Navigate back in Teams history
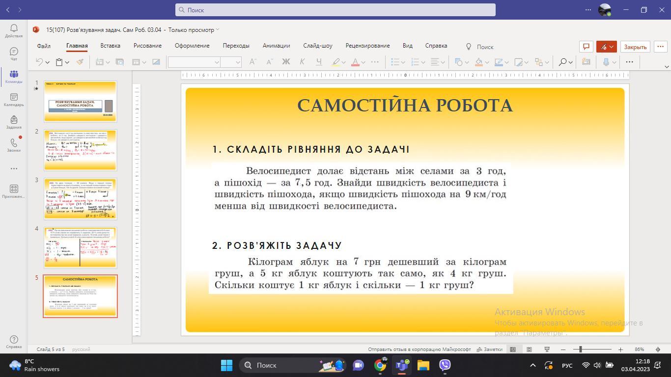 (x=8, y=9)
